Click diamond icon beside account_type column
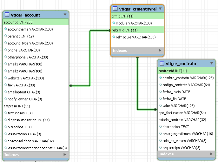This screenshot has width=218, height=162. [6, 43]
